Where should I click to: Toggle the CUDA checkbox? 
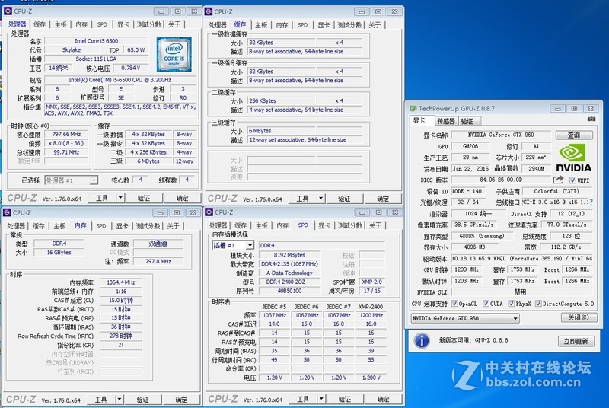(x=486, y=304)
